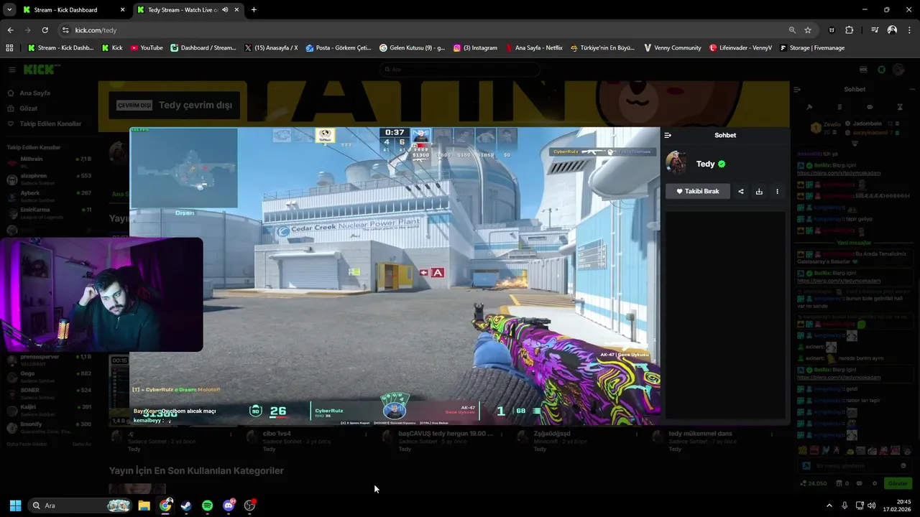The image size is (920, 517).
Task: Select the Ayberk channel in the sidebar
Action: click(x=49, y=195)
